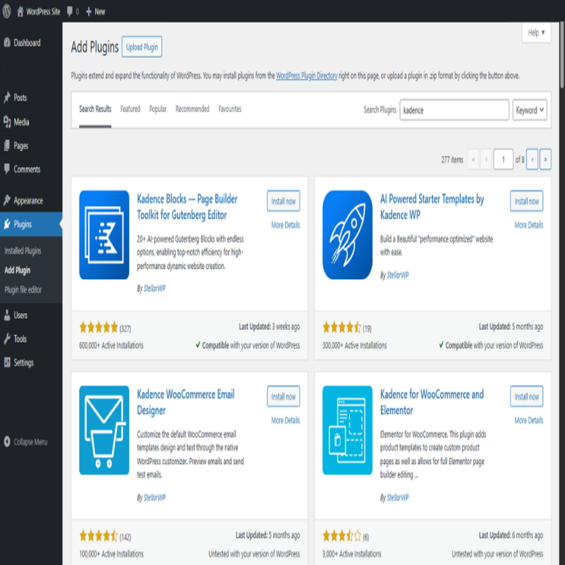Image resolution: width=565 pixels, height=565 pixels.
Task: Install AI Powered Starter Templates now
Action: 527,201
